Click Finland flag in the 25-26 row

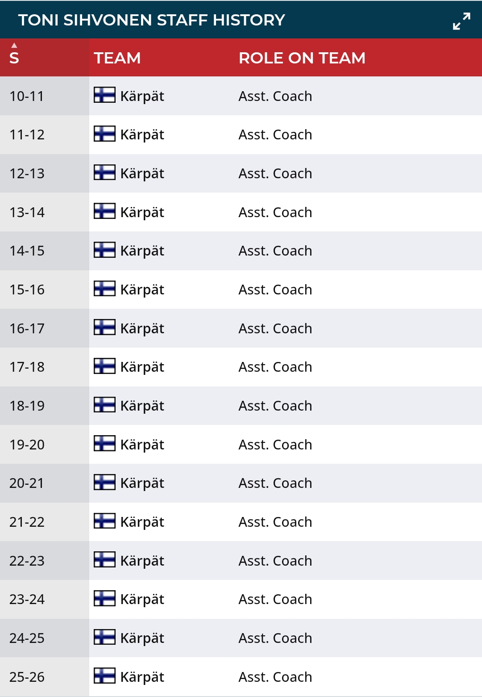pos(104,676)
